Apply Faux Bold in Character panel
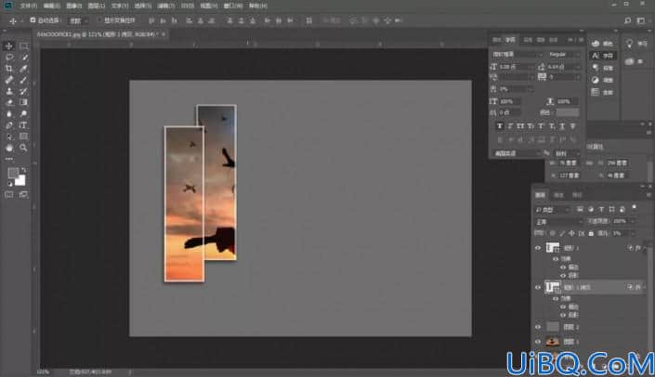The height and width of the screenshot is (377, 655). click(500, 126)
